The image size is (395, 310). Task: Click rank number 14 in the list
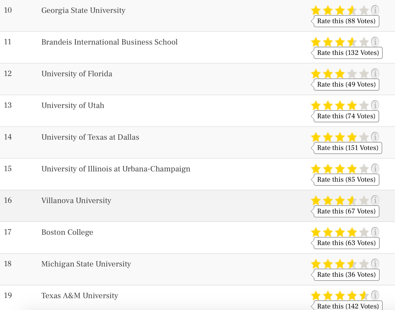(x=8, y=137)
